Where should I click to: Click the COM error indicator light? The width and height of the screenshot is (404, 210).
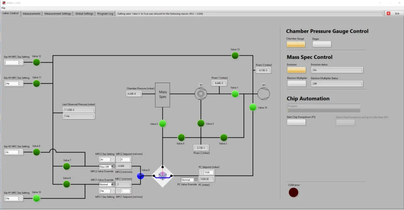pyautogui.click(x=294, y=192)
